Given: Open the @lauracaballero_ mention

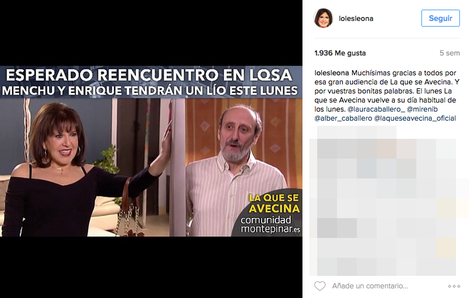Looking at the screenshot, I should tap(376, 109).
